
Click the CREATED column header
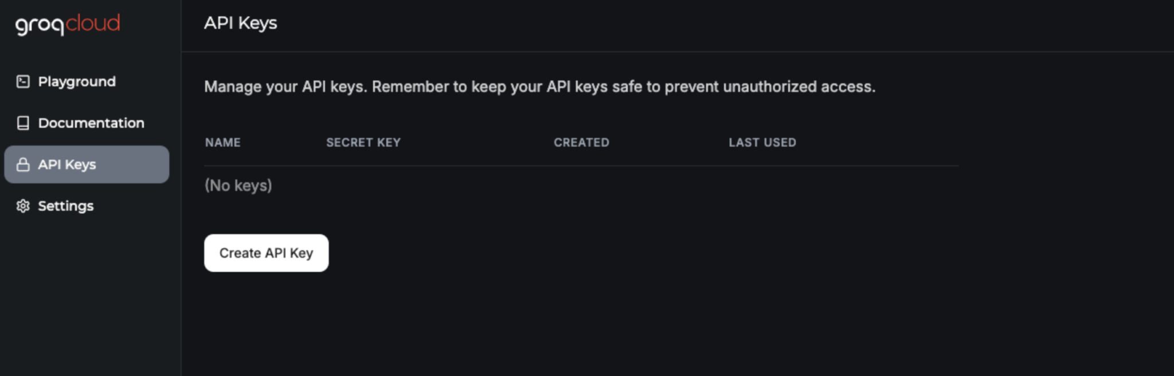[581, 143]
